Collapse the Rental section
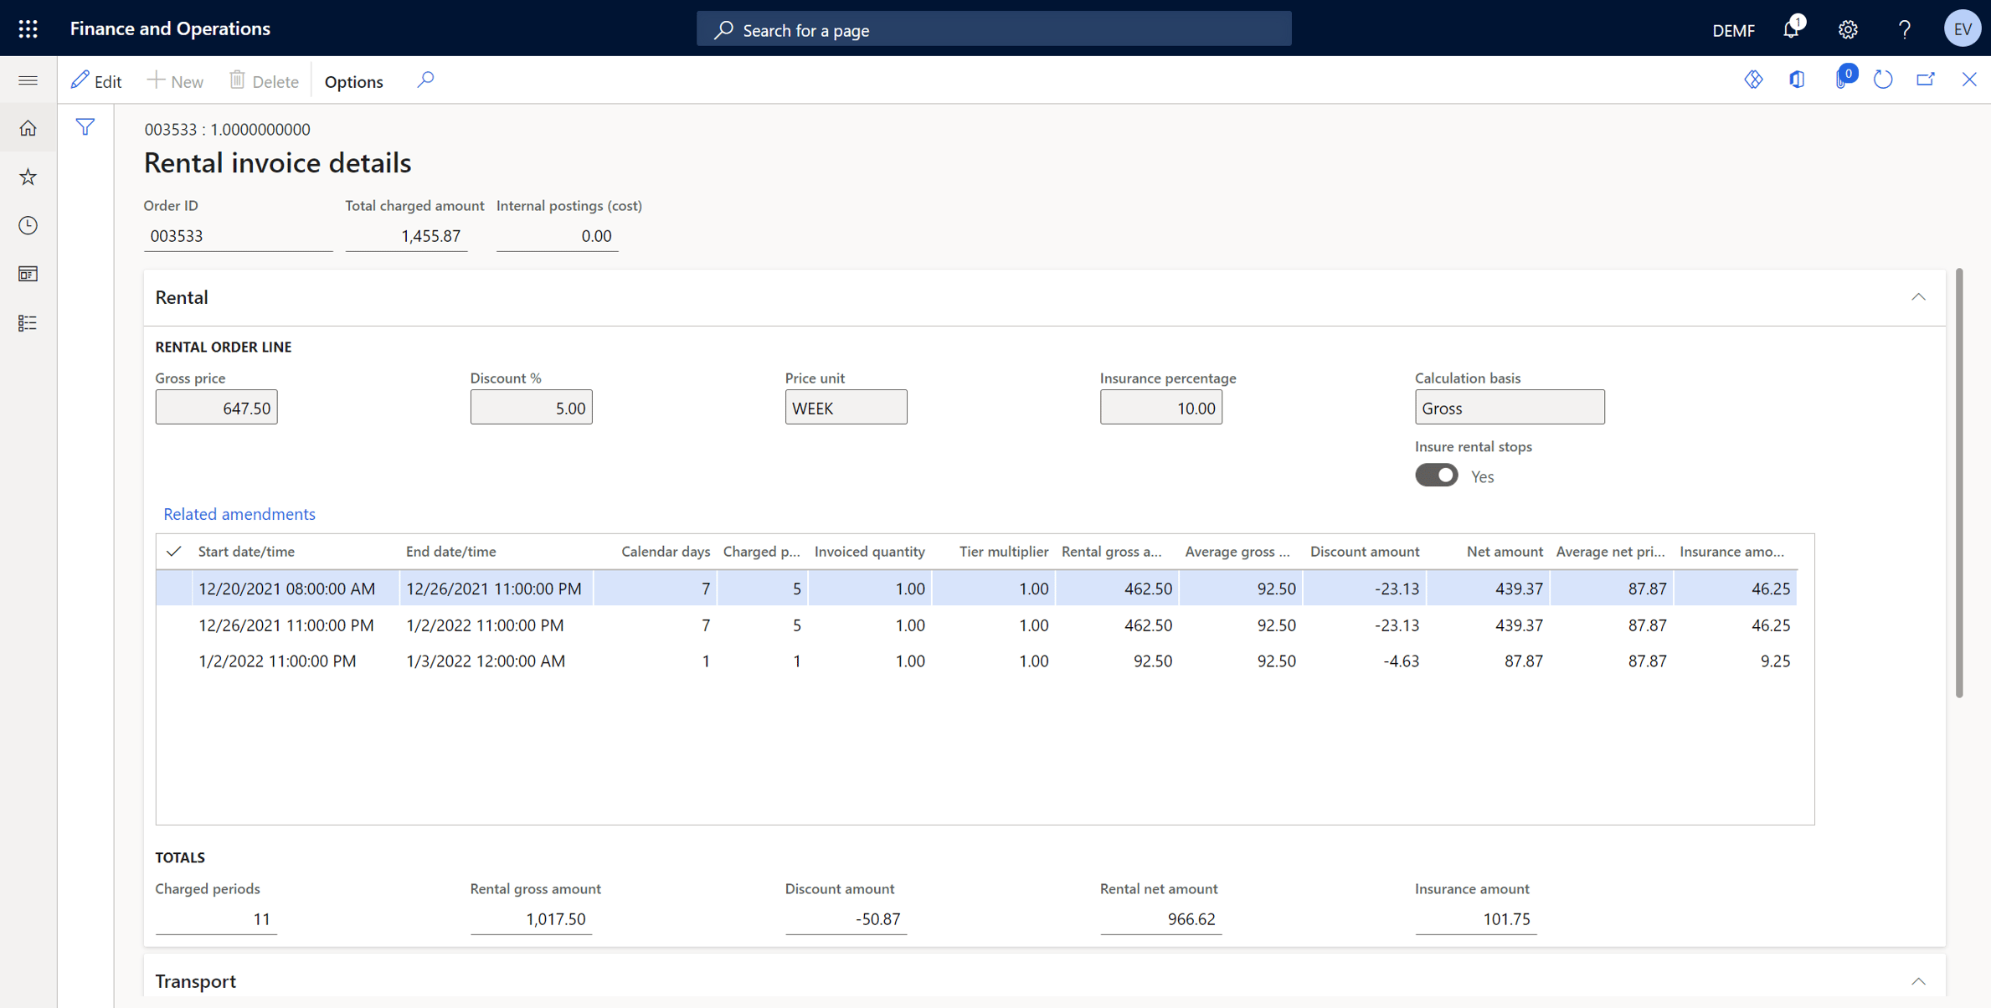1991x1008 pixels. coord(1919,297)
